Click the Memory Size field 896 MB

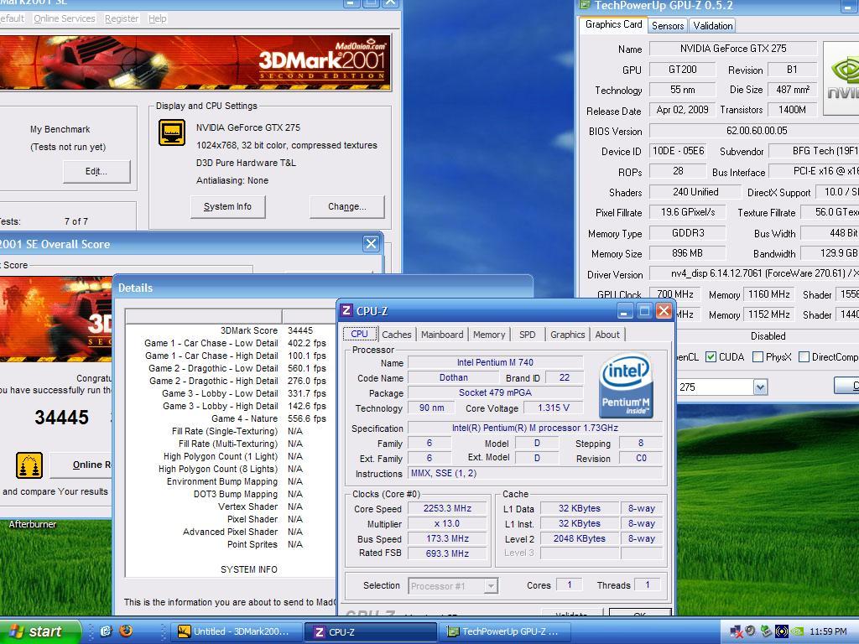coord(687,253)
